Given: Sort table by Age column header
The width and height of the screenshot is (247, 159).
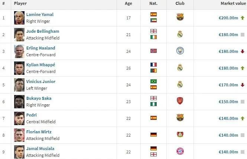Looking at the screenshot, I should [129, 3].
